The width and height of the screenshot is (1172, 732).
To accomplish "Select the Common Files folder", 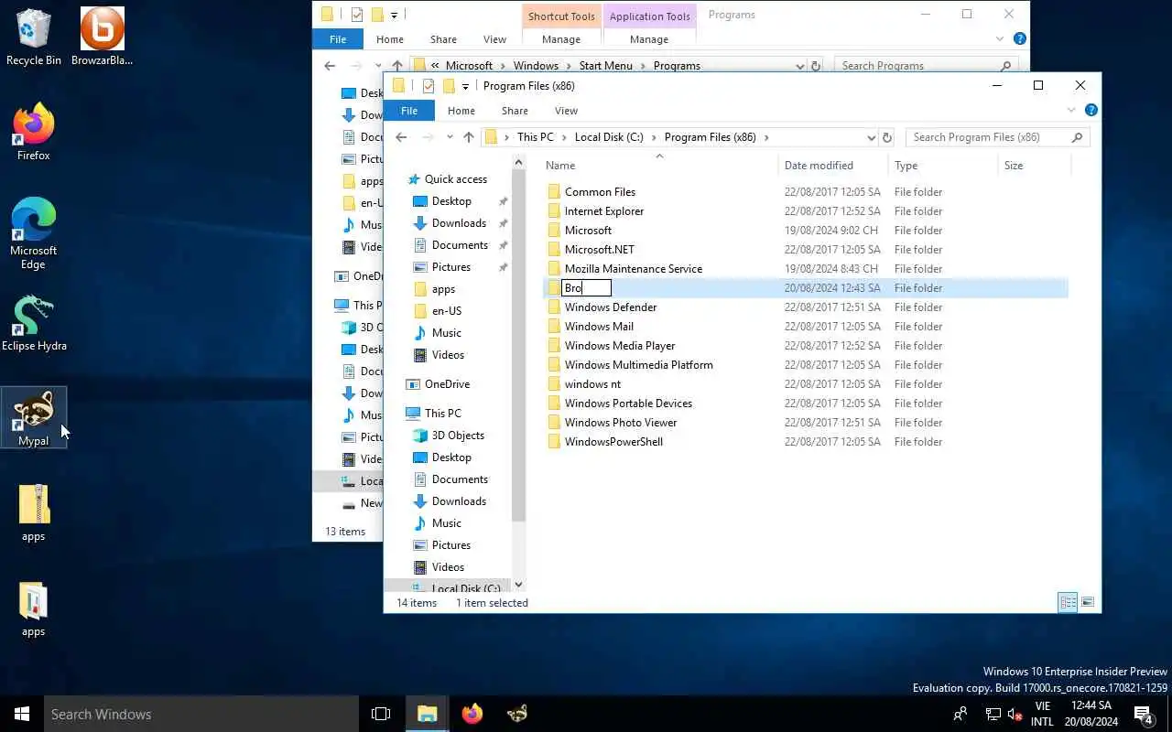I will pyautogui.click(x=600, y=192).
